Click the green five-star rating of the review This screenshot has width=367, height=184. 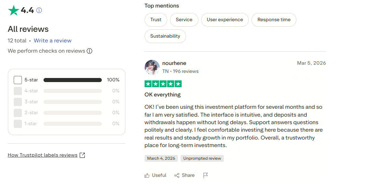(163, 84)
